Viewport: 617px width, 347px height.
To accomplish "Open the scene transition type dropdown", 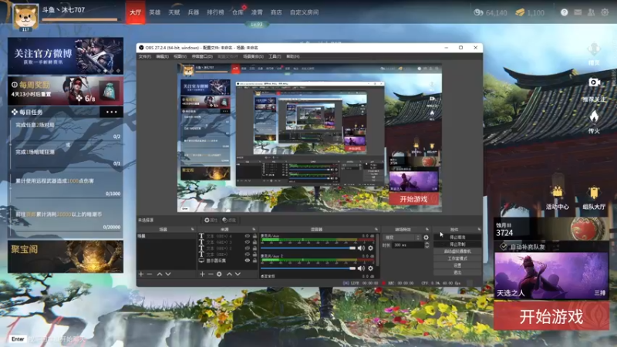I will (x=402, y=238).
